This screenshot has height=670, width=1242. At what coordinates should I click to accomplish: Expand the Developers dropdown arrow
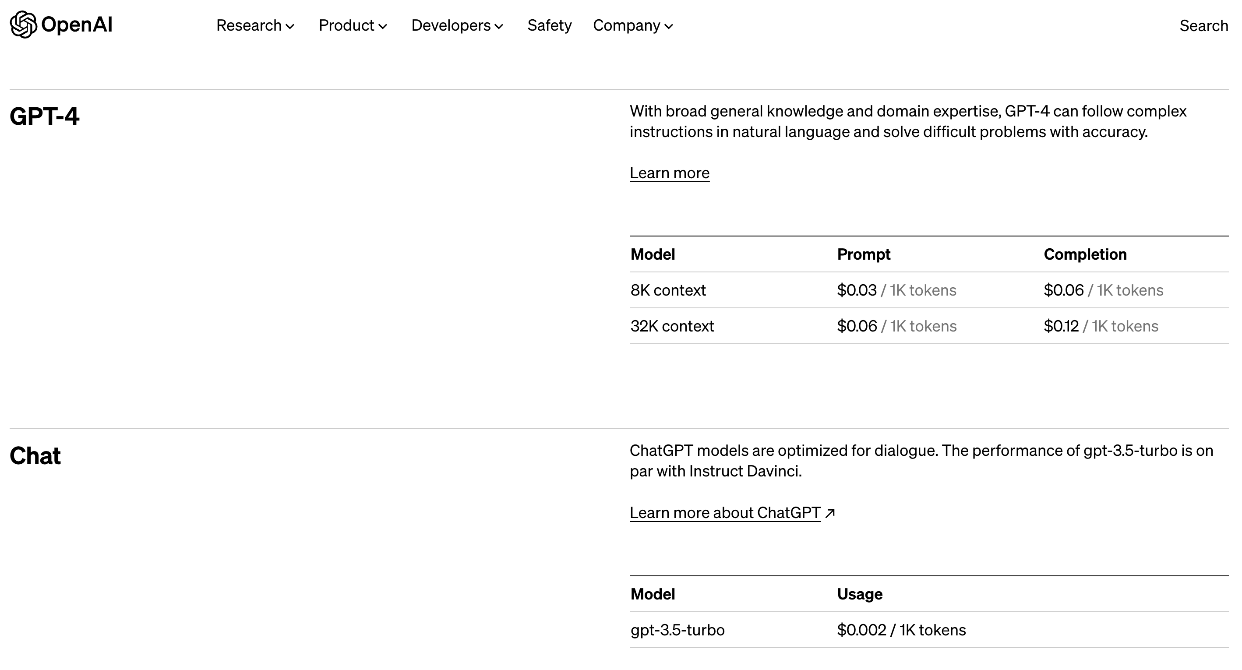pyautogui.click(x=499, y=27)
